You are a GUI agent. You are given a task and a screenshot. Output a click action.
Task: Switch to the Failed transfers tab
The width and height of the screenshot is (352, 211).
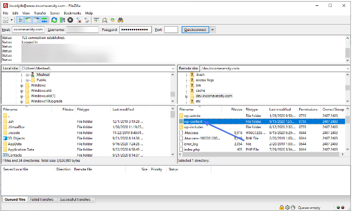42,199
